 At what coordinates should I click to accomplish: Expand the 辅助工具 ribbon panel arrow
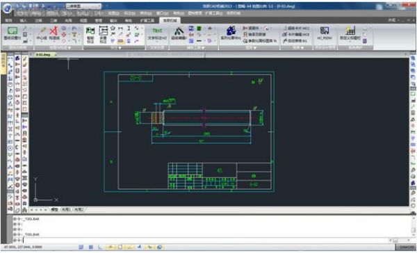point(204,48)
